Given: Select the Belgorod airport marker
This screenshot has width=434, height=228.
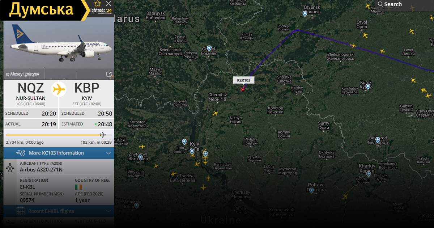Looking at the screenshot, I should pos(378,140).
